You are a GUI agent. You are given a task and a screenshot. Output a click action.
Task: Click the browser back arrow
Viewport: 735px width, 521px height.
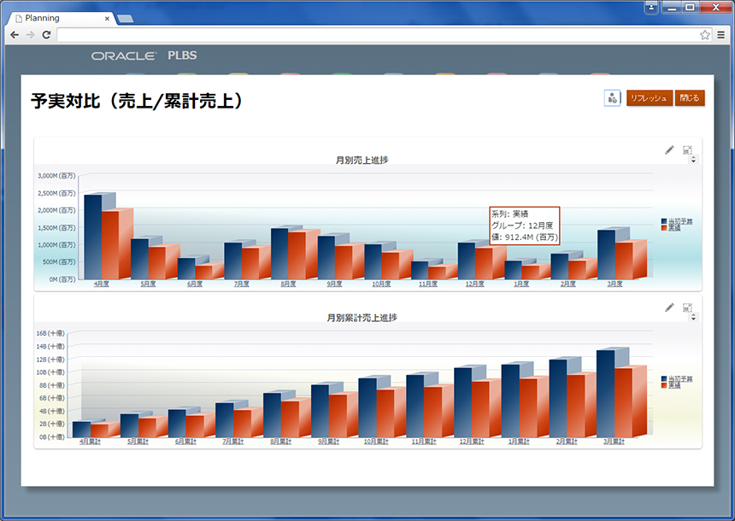pyautogui.click(x=15, y=35)
